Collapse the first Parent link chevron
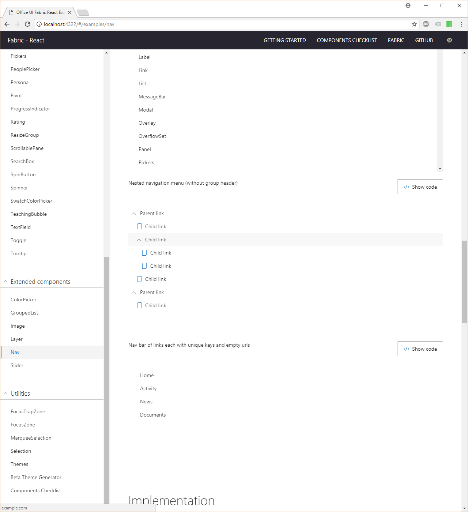 [134, 213]
